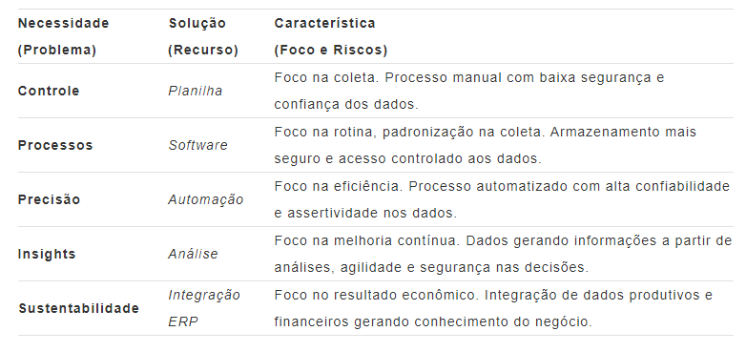746x352 pixels.
Task: Click the 'Análise' solution cell
Action: pos(193,254)
